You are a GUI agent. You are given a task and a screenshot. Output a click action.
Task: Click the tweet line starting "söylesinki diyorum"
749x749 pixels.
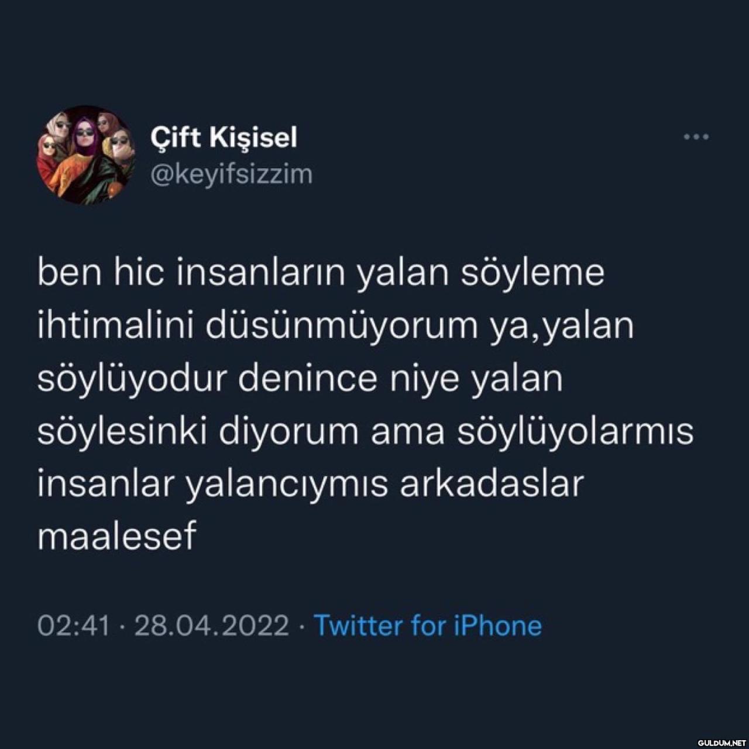(365, 431)
